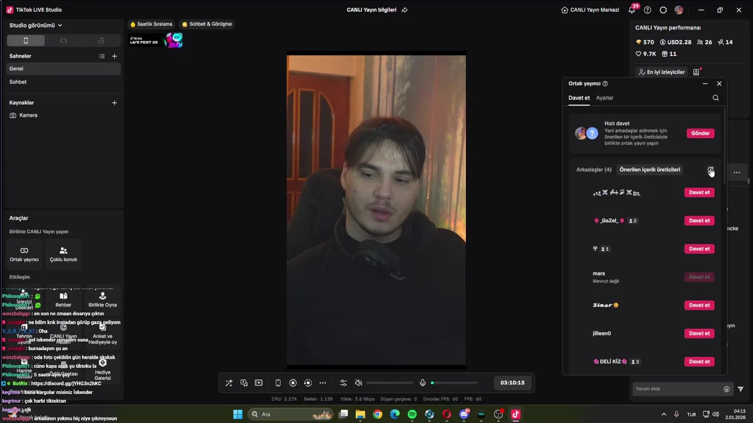Viewport: 753px width, 423px height.
Task: Invite _GaZeL_ with Davet et
Action: tap(699, 221)
